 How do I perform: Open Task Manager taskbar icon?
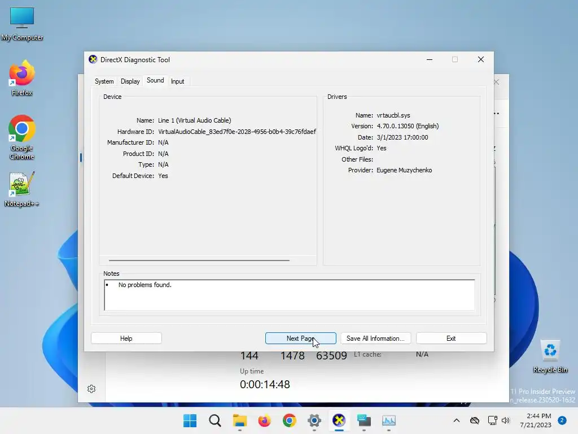point(388,420)
